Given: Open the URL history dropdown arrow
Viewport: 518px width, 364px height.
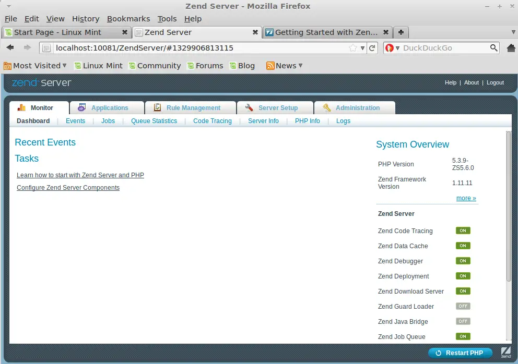Looking at the screenshot, I should click(362, 48).
